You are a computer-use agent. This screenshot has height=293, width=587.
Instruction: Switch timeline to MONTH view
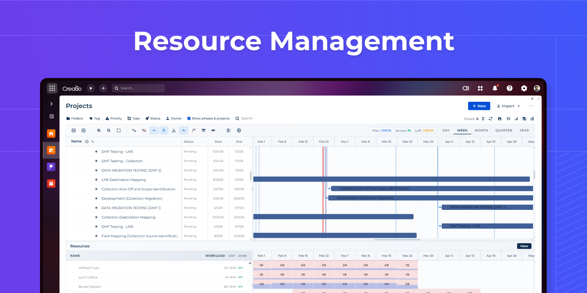(x=481, y=130)
